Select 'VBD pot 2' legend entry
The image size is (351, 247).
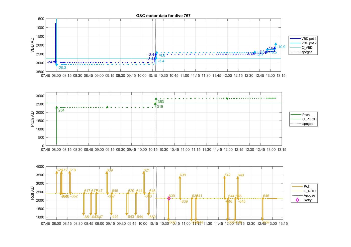[x=303, y=43]
